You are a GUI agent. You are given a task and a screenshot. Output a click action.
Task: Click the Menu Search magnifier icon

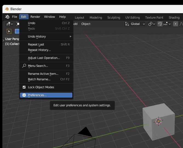(24, 66)
